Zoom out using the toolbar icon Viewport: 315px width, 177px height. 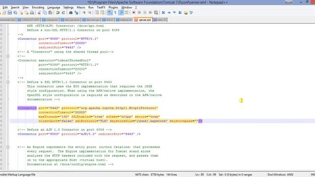click(90, 13)
